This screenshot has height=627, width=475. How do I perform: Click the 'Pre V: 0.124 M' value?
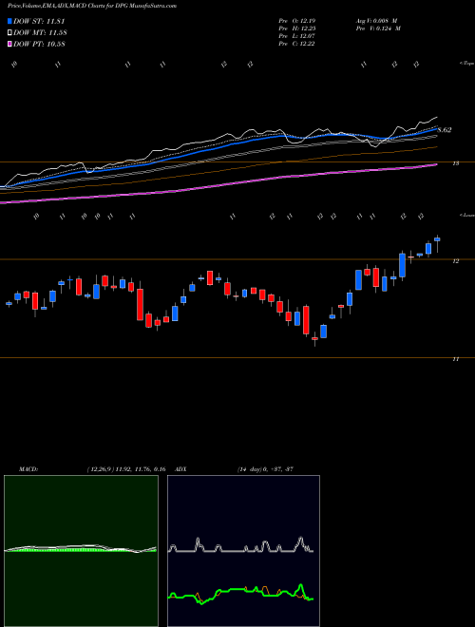(378, 28)
